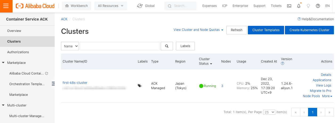Expand the All Resources dropdown
This screenshot has height=123, width=335.
click(111, 6)
